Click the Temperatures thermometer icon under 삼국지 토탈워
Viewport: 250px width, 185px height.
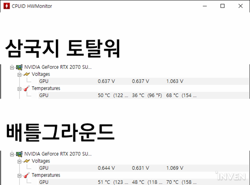[27, 88]
